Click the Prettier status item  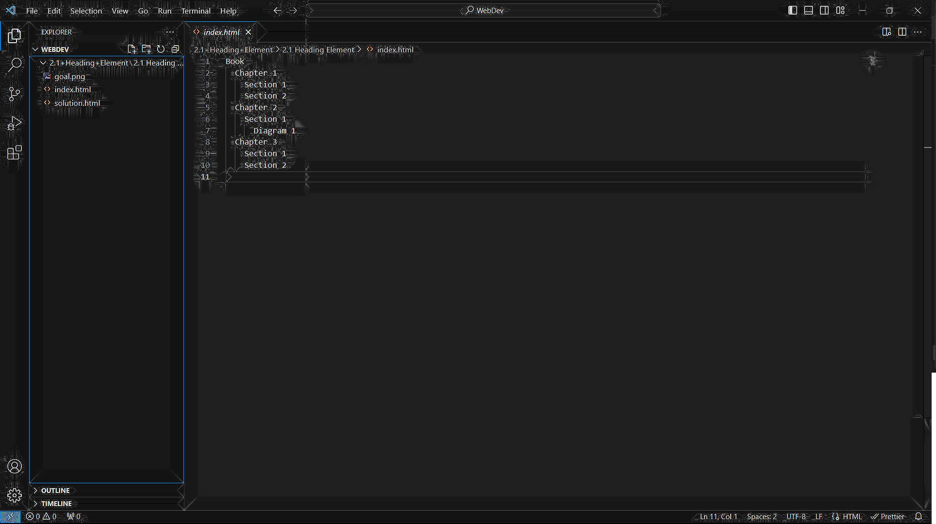[x=887, y=517]
